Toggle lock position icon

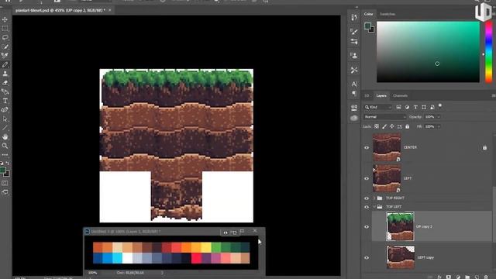pyautogui.click(x=391, y=126)
